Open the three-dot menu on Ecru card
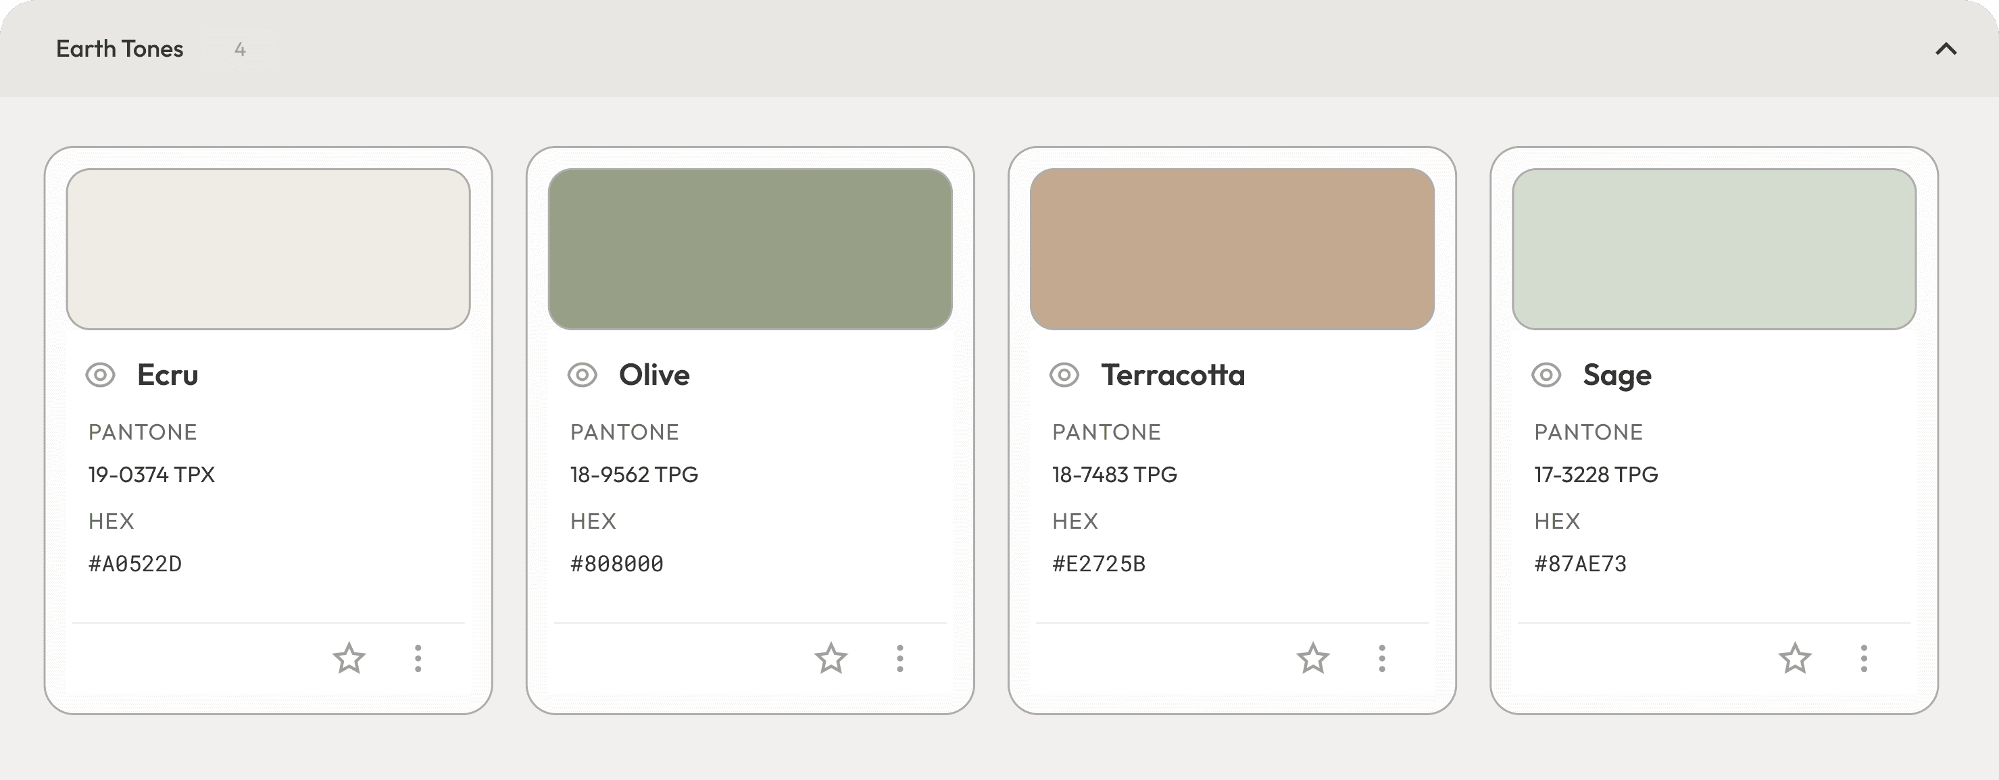Screen dimensions: 1999x780 pyautogui.click(x=418, y=658)
